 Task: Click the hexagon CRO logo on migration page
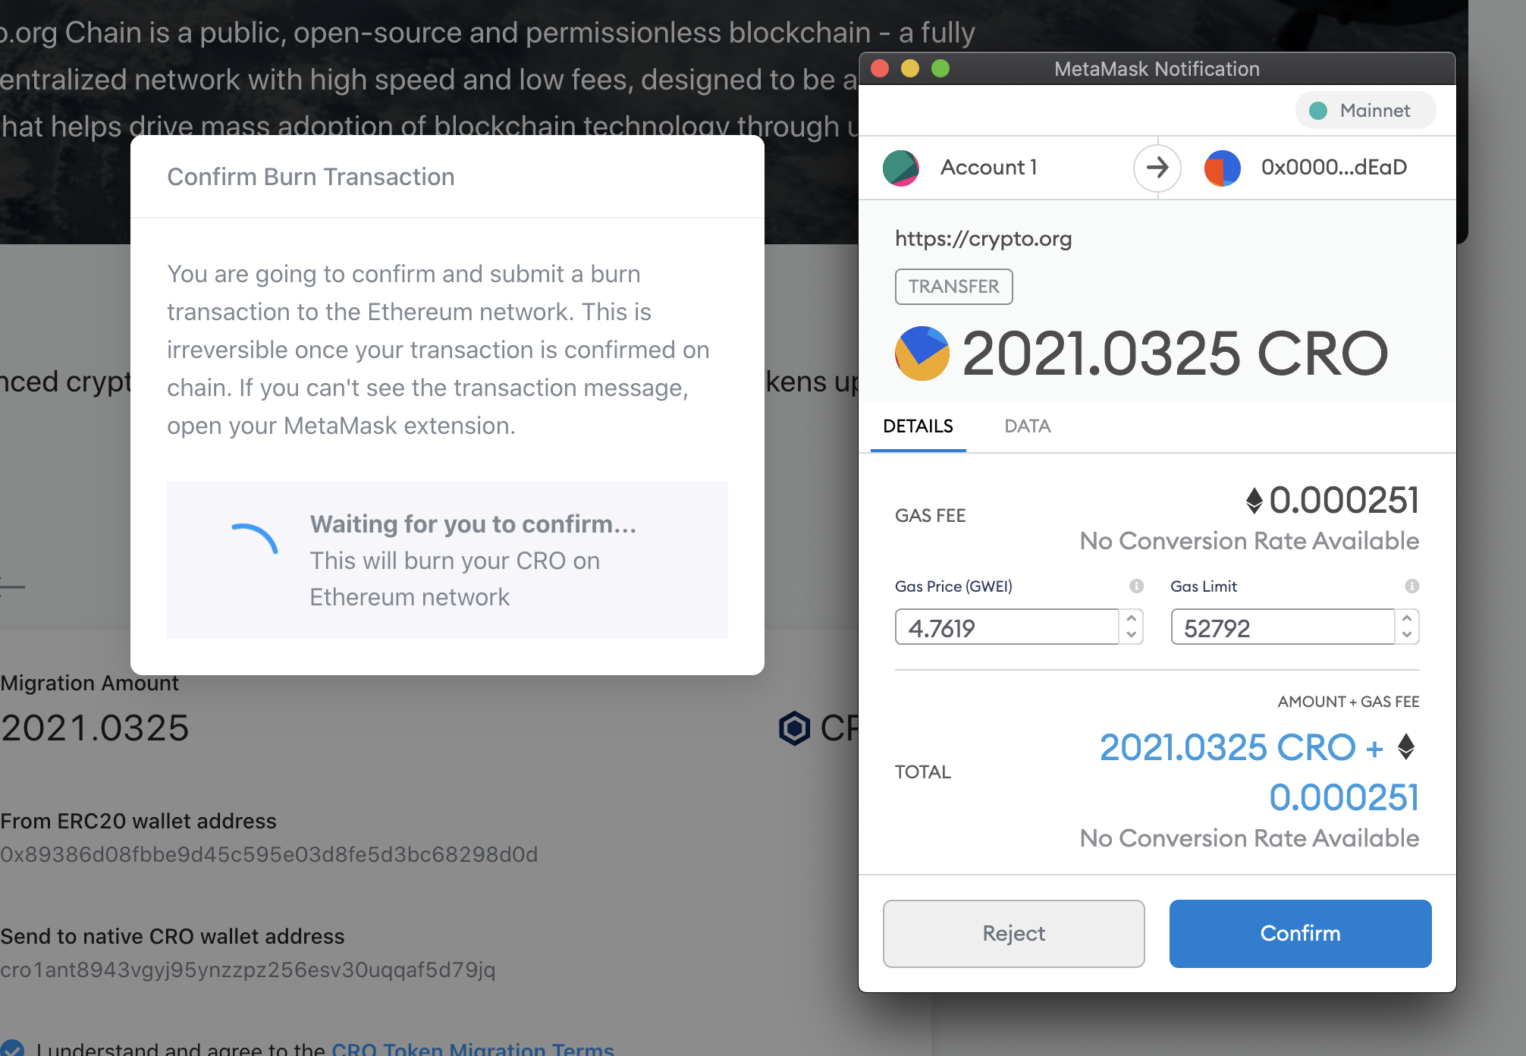coord(794,728)
